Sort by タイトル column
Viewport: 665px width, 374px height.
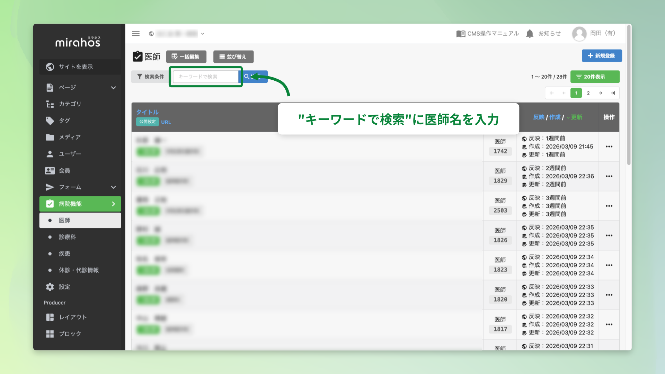tap(147, 112)
